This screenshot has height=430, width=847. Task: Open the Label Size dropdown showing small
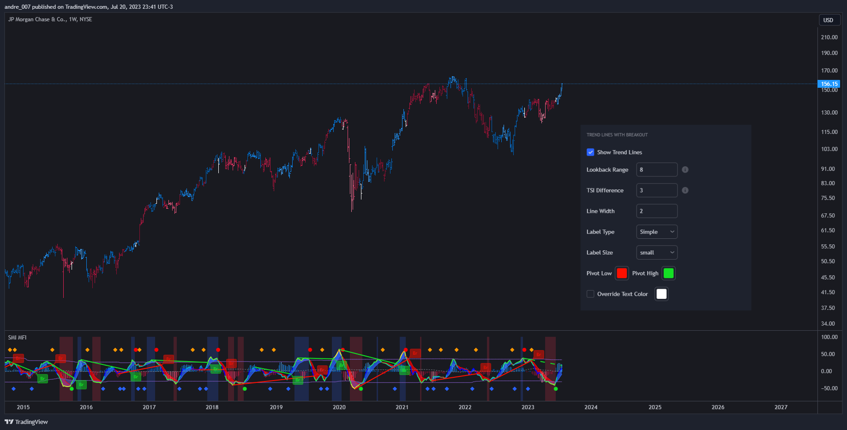point(657,253)
